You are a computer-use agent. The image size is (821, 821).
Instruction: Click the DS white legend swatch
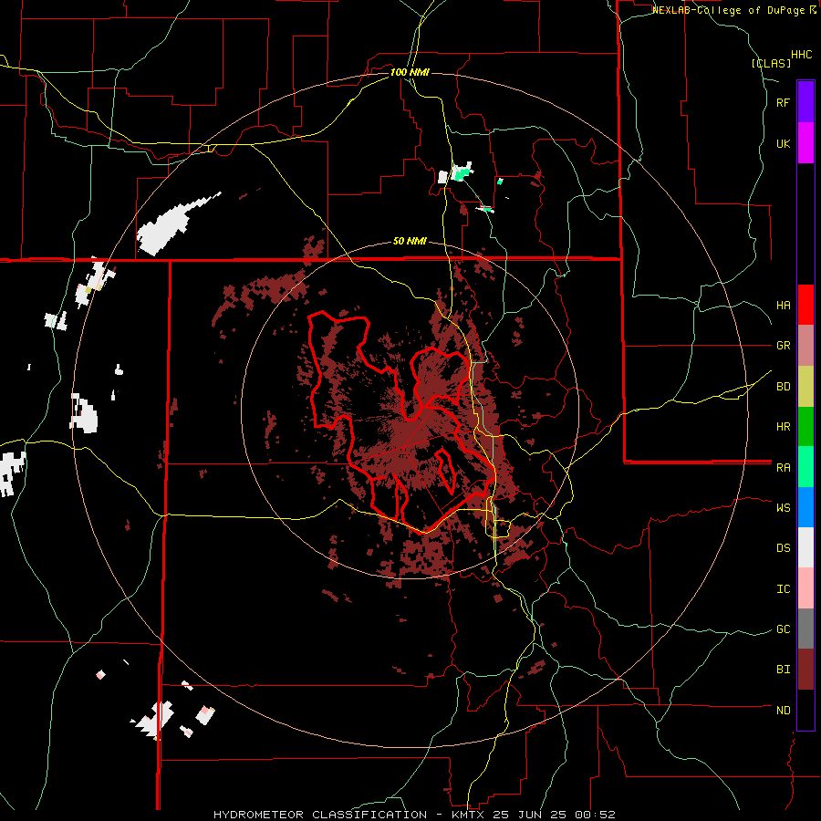tap(805, 547)
